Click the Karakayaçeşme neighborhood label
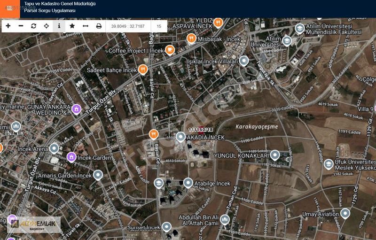This screenshot has width=376, height=240. click(x=257, y=127)
